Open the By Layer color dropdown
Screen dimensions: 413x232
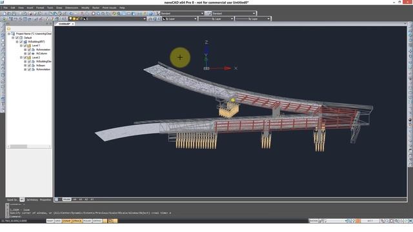(195, 19)
